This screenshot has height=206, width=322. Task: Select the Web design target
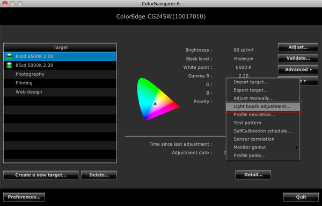60,92
